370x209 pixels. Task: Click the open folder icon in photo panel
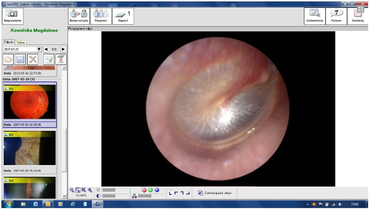[x=8, y=59]
